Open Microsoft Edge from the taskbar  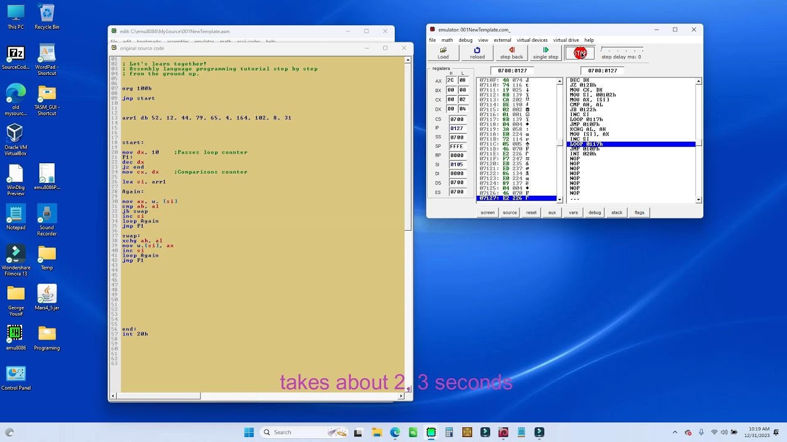click(x=395, y=432)
